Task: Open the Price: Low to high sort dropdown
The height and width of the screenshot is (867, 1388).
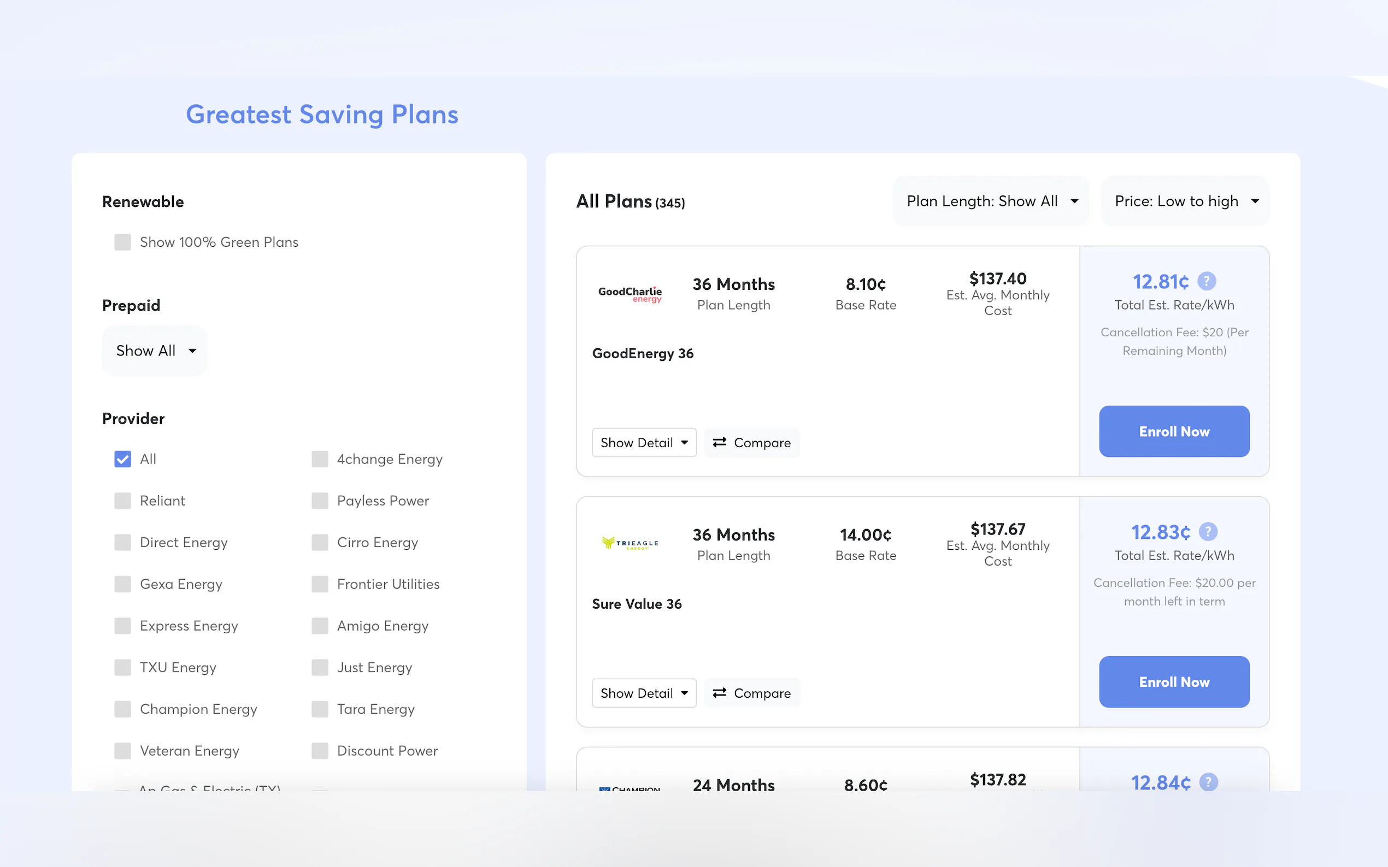Action: (1185, 201)
